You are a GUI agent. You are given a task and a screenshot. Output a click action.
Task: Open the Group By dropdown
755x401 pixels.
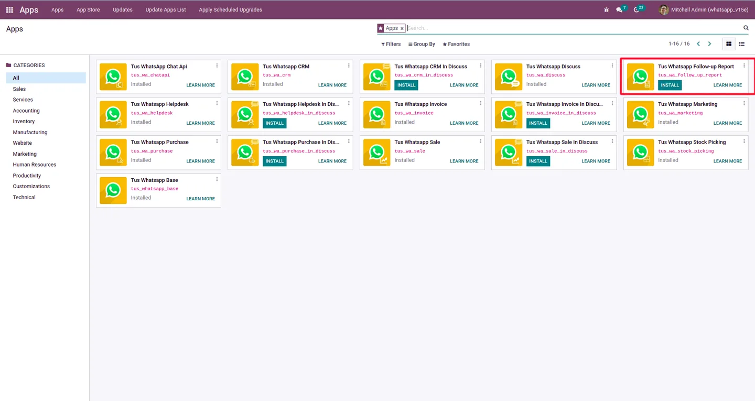coord(422,44)
